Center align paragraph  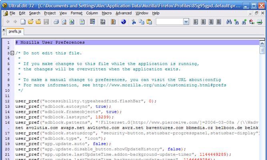pos(203,22)
